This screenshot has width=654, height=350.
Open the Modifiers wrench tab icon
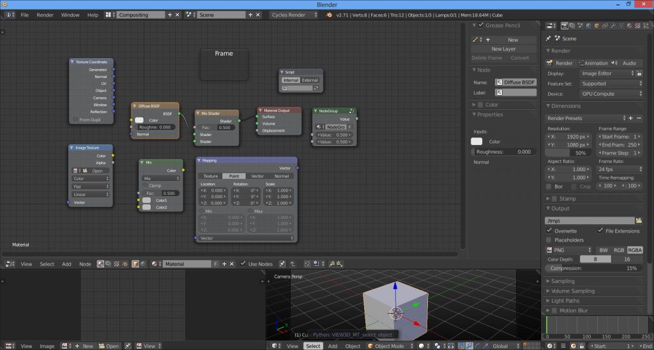pos(613,26)
